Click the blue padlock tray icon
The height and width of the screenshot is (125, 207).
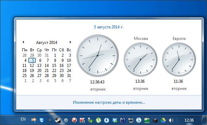coord(123,120)
